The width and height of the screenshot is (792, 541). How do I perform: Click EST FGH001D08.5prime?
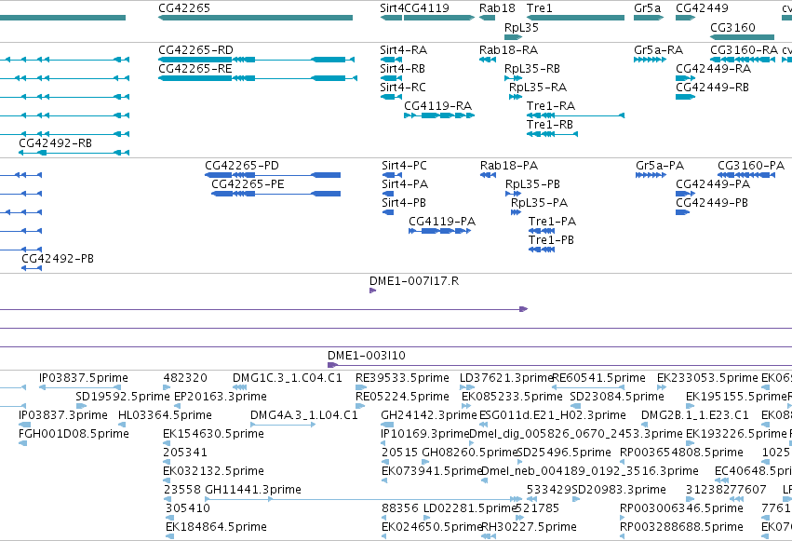click(x=22, y=443)
